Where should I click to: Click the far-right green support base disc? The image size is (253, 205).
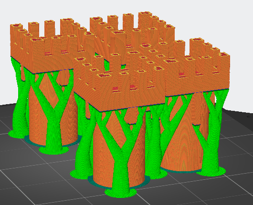click(211, 171)
